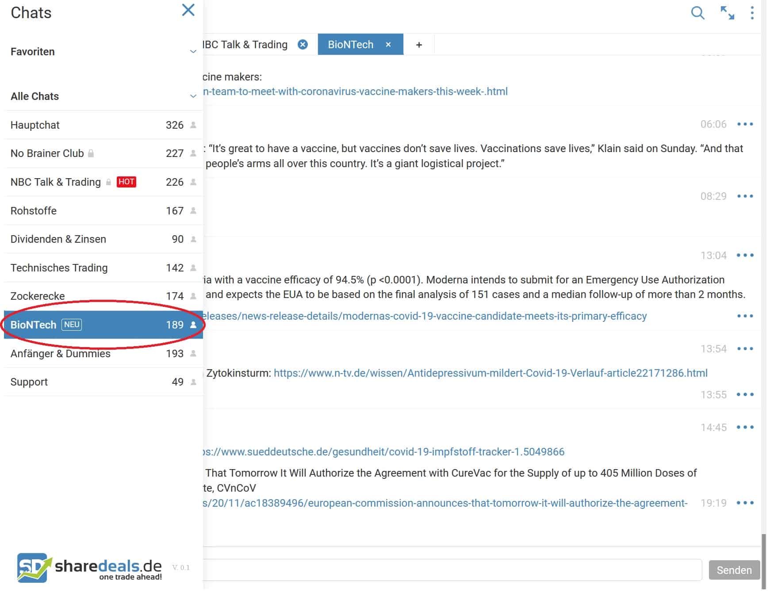Switch to the BioNTech tab

click(x=350, y=45)
